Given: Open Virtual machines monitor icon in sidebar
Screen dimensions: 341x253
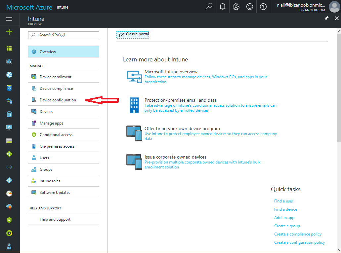Looking at the screenshot, I should pos(9,127).
